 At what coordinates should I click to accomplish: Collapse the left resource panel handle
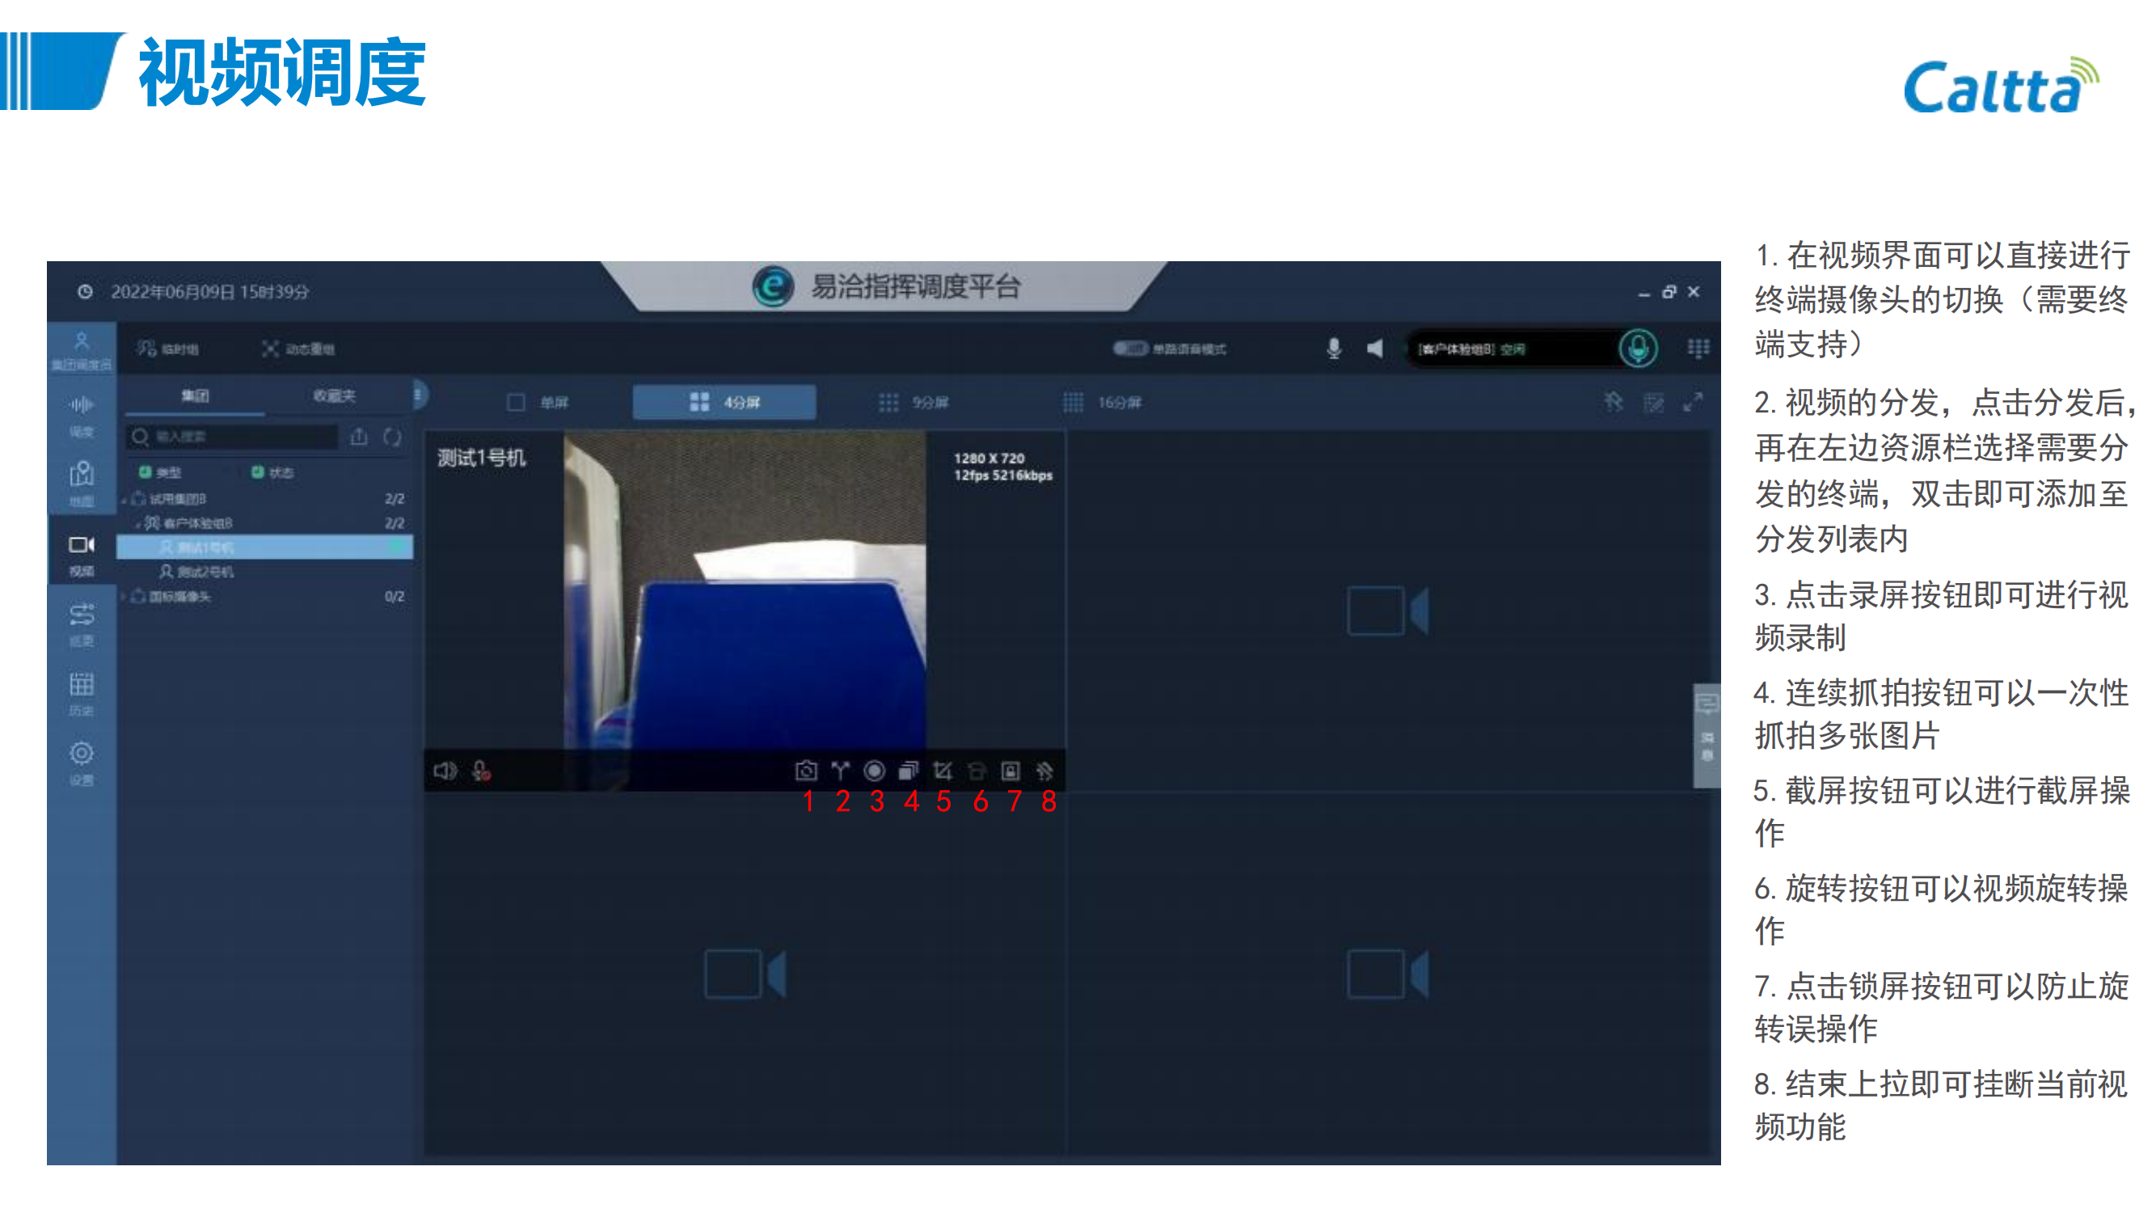coord(420,395)
